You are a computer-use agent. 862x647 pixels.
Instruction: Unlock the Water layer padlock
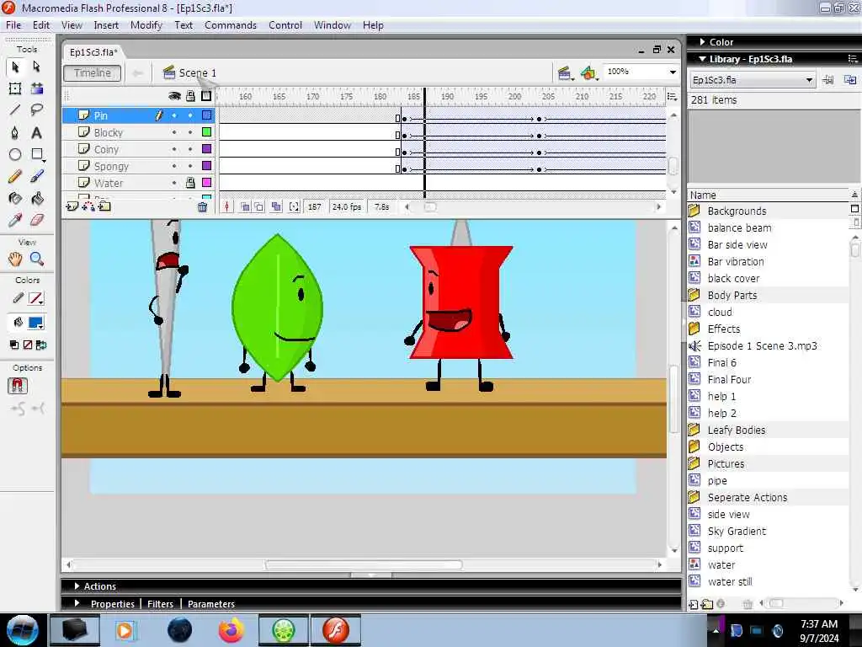(190, 183)
